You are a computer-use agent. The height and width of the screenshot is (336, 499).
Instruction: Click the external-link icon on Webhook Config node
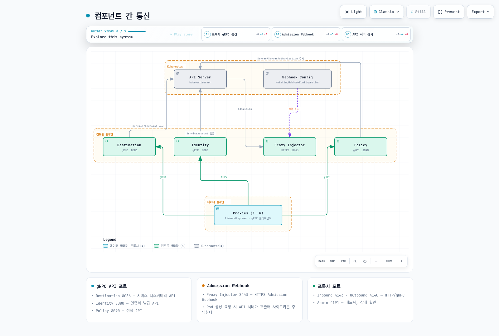point(267,73)
